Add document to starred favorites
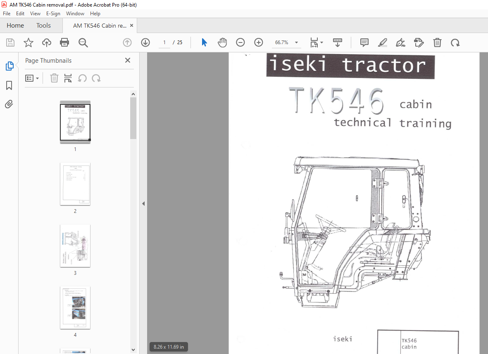The image size is (488, 354). (x=29, y=42)
